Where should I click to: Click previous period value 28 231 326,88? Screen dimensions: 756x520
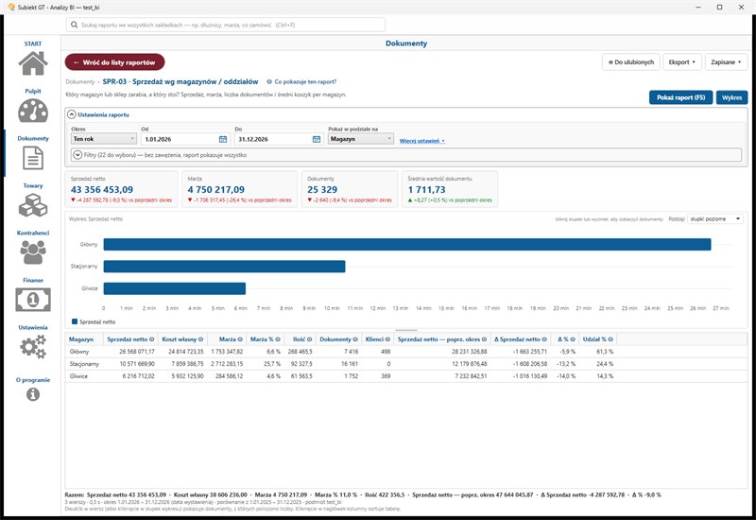tap(469, 352)
